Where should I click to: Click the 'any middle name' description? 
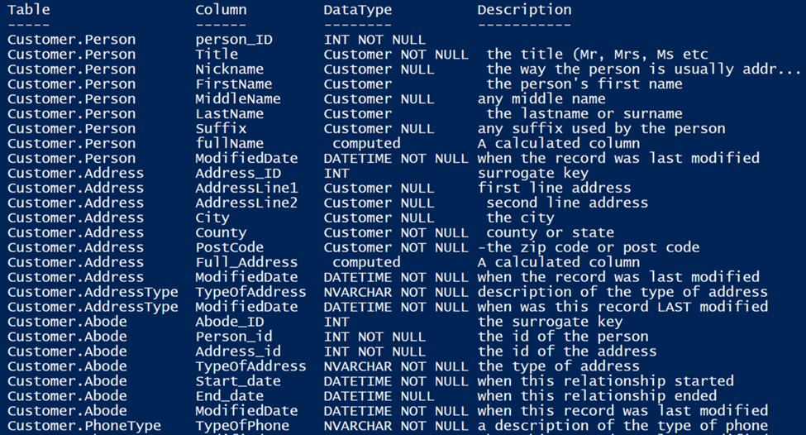point(541,98)
